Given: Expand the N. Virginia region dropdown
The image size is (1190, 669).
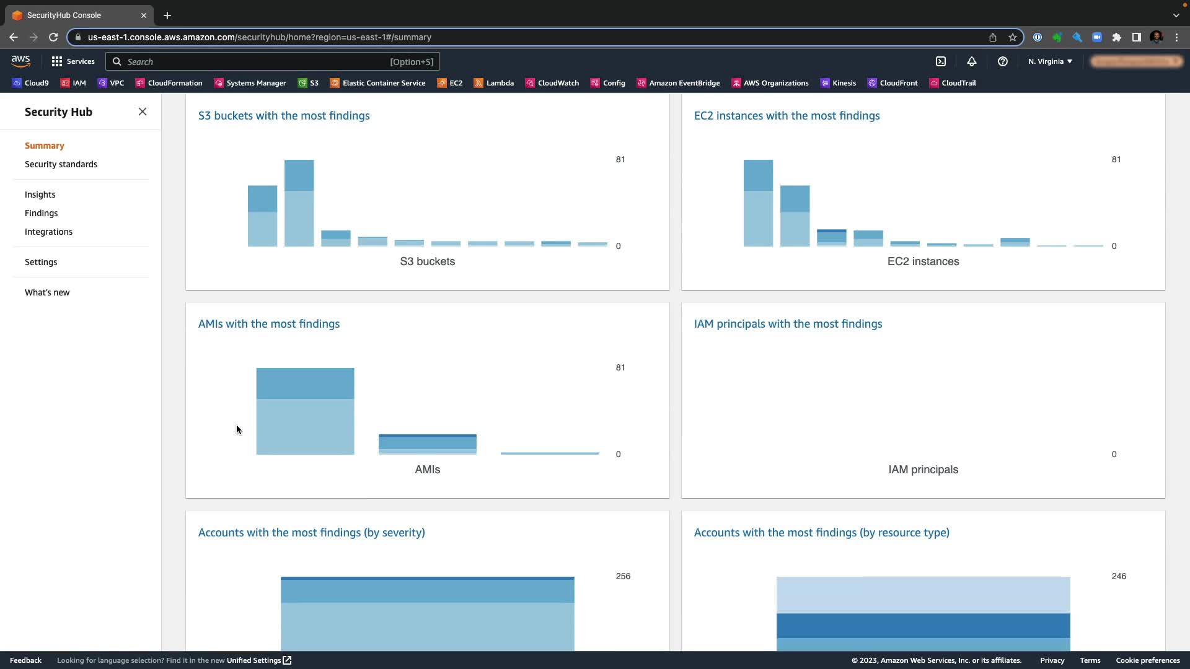Looking at the screenshot, I should pyautogui.click(x=1050, y=61).
